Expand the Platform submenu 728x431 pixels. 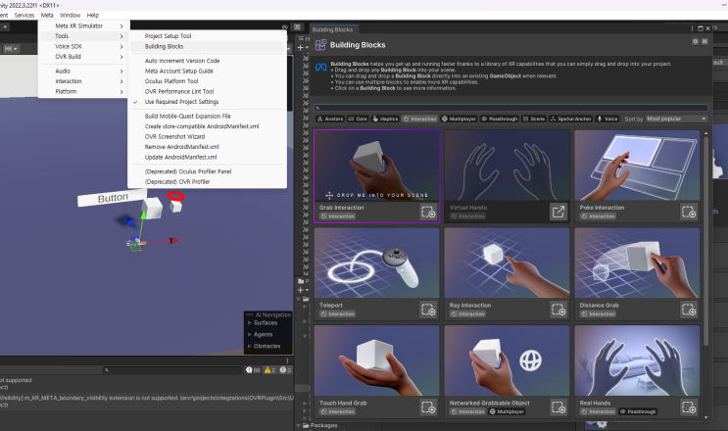83,91
